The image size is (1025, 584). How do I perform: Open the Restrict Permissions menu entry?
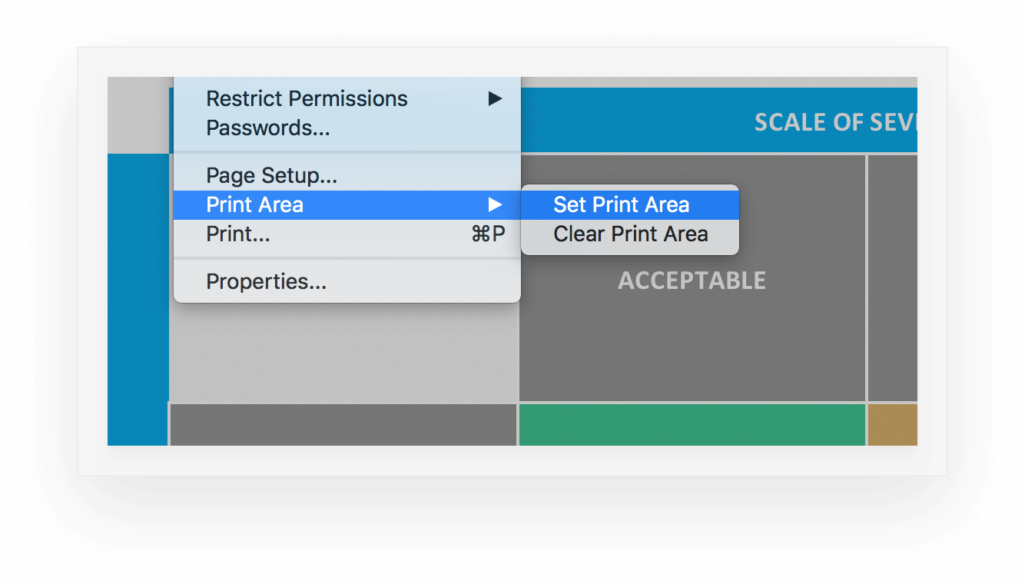coord(306,98)
